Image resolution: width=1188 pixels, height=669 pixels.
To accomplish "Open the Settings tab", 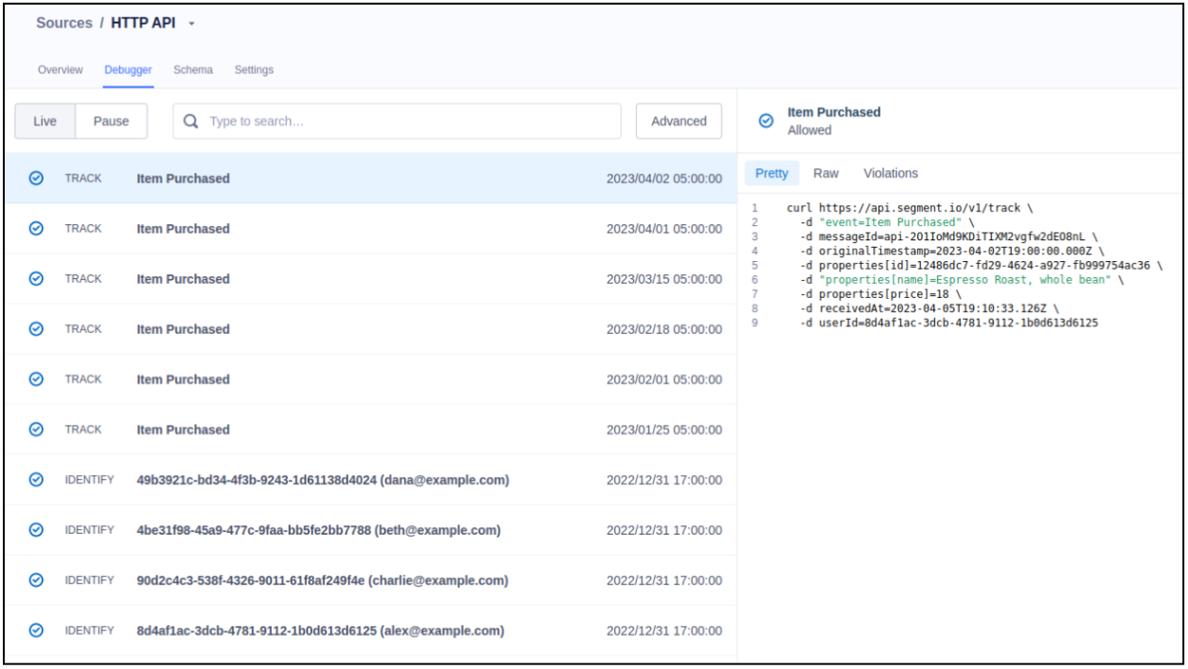I will tap(254, 69).
